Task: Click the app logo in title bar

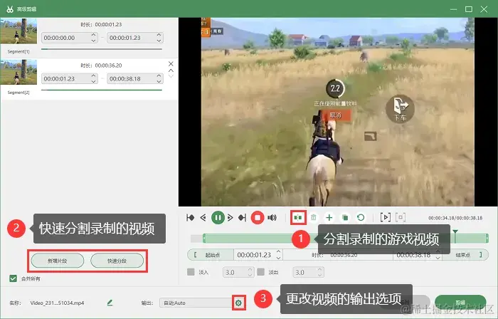Action: (10, 9)
